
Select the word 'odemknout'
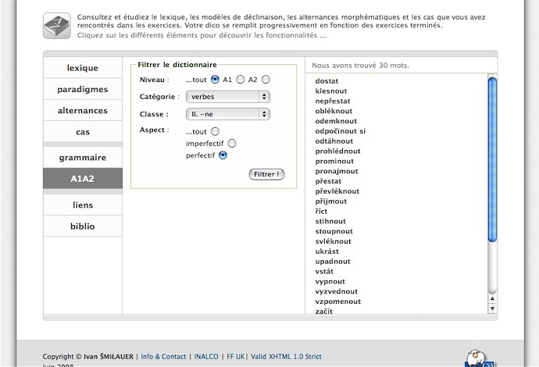click(x=336, y=121)
